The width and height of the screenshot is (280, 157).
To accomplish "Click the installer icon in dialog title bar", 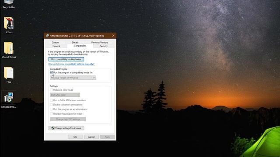I will [x=47, y=36].
